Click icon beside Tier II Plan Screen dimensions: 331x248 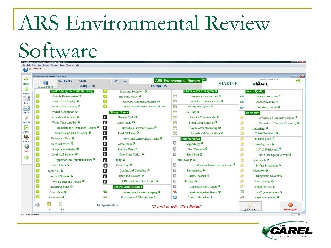(x=175, y=154)
